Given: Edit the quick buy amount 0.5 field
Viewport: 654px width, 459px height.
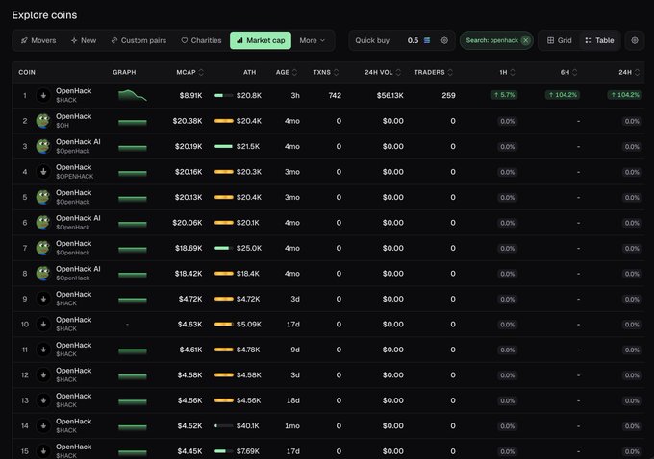Looking at the screenshot, I should pos(413,40).
